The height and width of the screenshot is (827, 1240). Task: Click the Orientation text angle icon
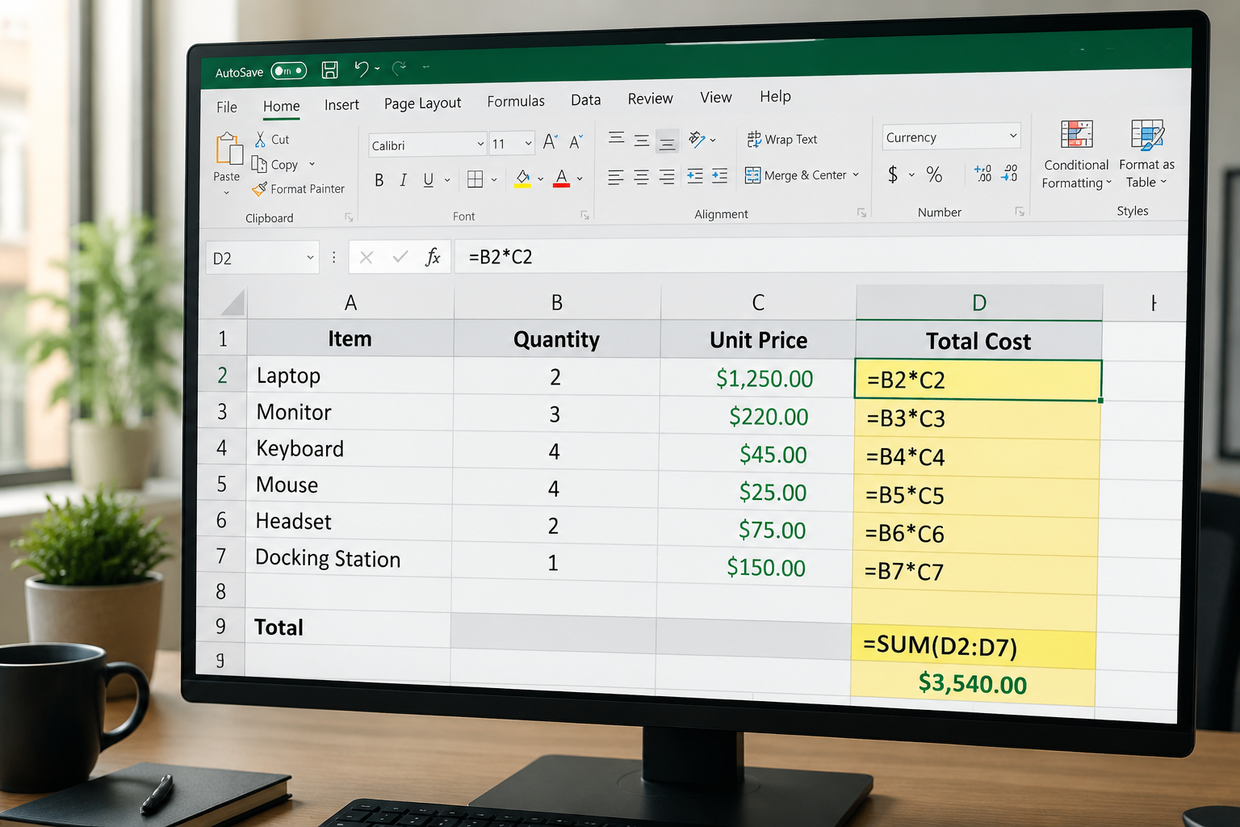(x=697, y=140)
